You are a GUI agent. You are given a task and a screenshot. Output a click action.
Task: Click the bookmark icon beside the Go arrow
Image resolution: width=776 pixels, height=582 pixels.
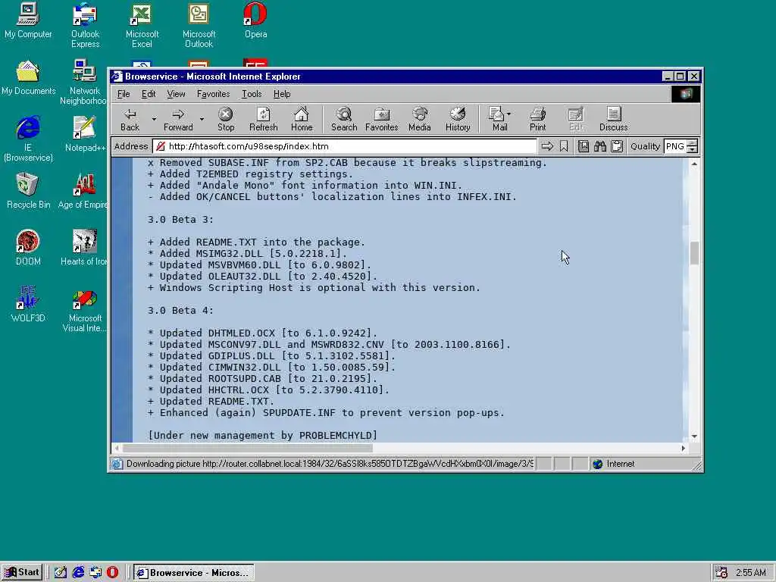tap(564, 146)
